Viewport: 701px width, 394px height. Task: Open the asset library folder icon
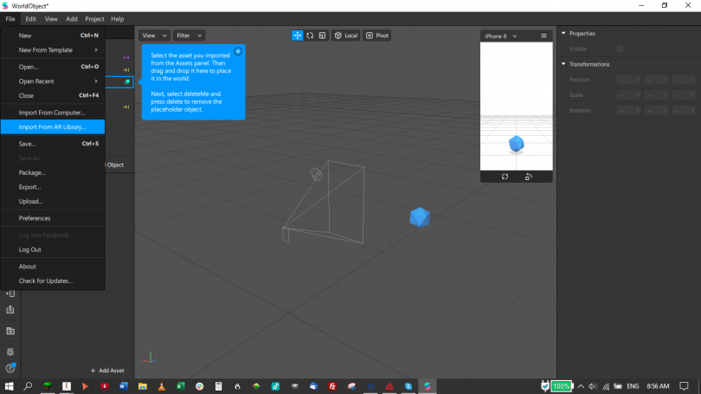point(10,331)
